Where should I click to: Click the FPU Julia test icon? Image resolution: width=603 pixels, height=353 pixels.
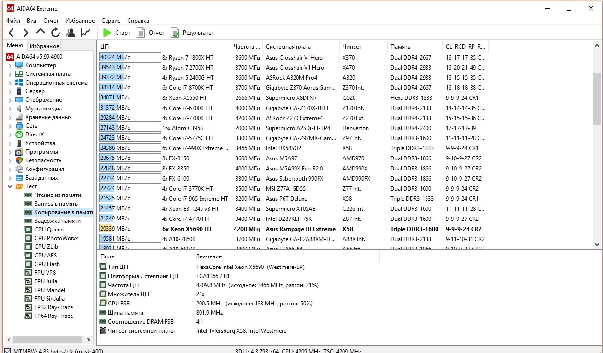click(x=28, y=281)
